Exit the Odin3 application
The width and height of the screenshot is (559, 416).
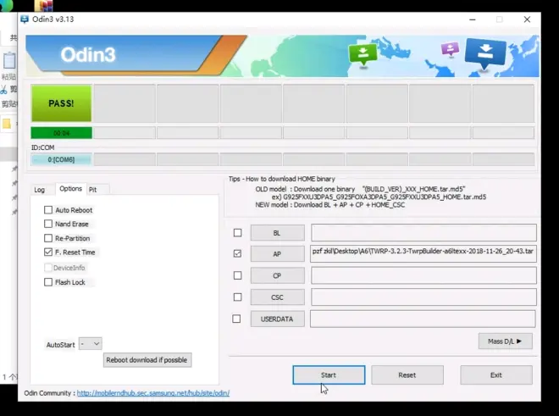pyautogui.click(x=495, y=375)
